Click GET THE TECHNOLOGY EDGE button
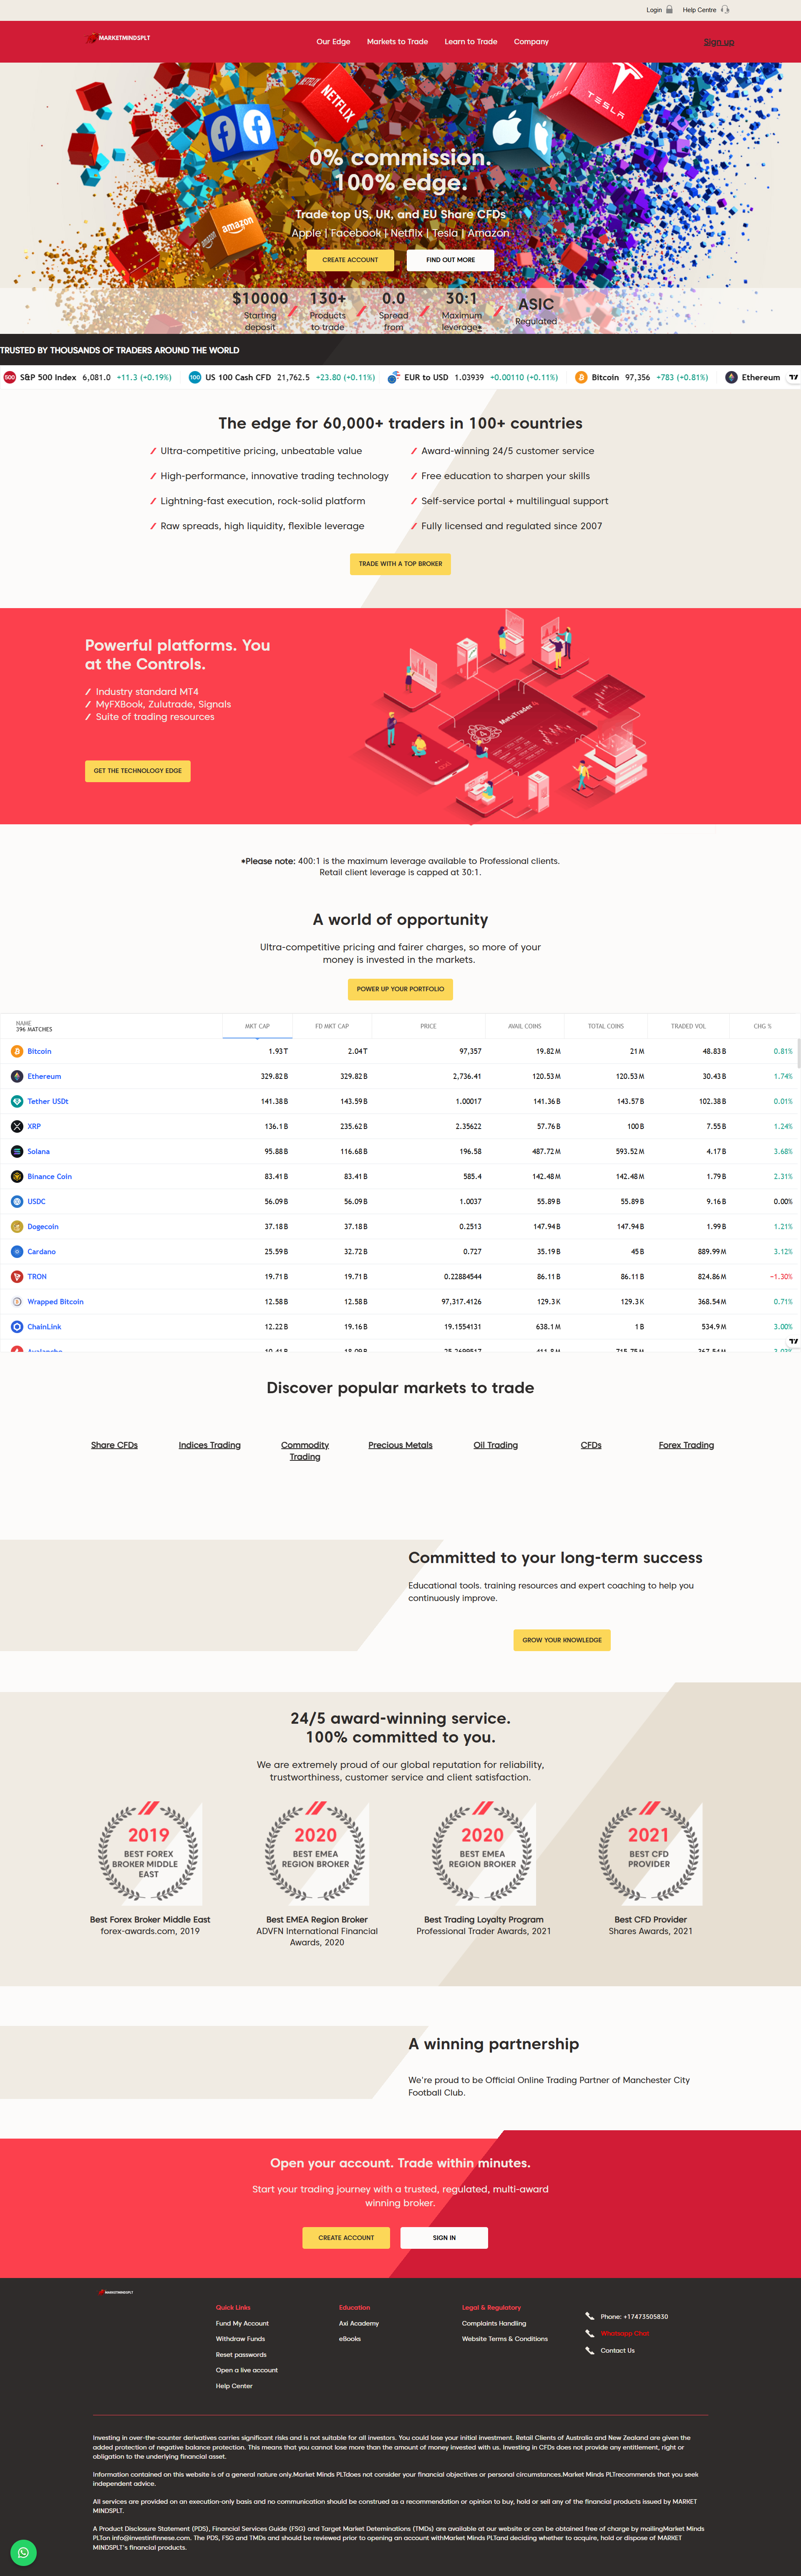Screen dimensions: 801x2576 (138, 771)
